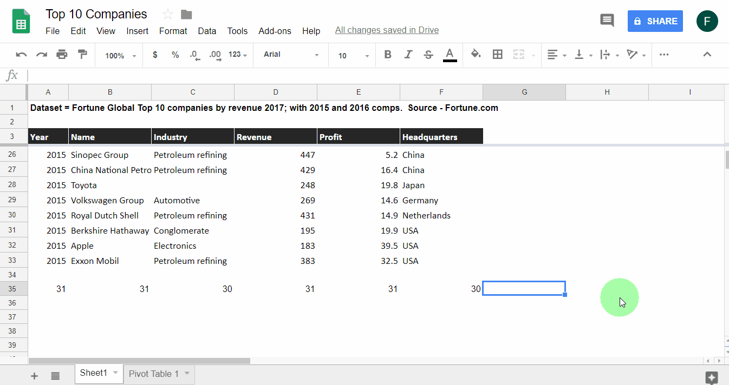Open the Arial font dropdown
The width and height of the screenshot is (729, 385).
pyautogui.click(x=291, y=55)
